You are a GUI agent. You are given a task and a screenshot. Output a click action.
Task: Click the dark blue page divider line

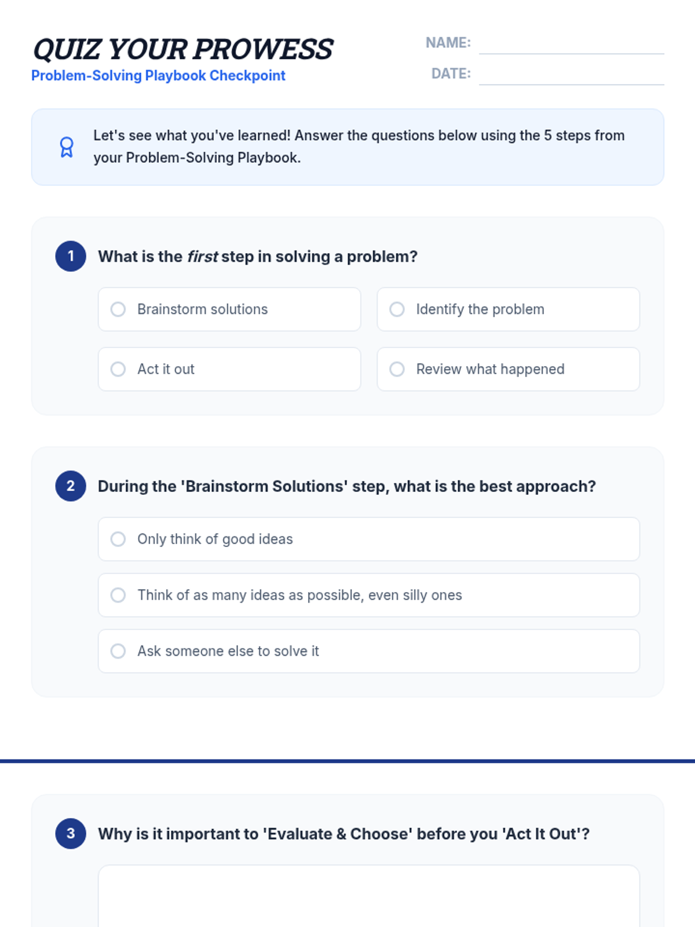coord(348,761)
